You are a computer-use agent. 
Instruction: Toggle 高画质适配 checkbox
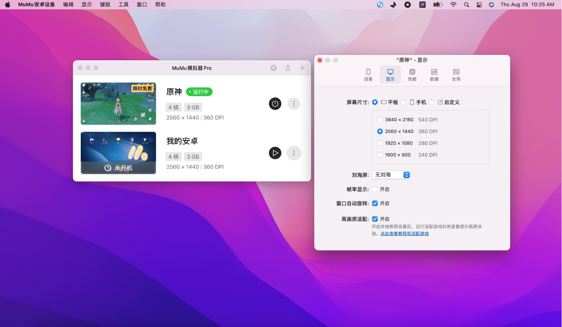click(x=375, y=219)
